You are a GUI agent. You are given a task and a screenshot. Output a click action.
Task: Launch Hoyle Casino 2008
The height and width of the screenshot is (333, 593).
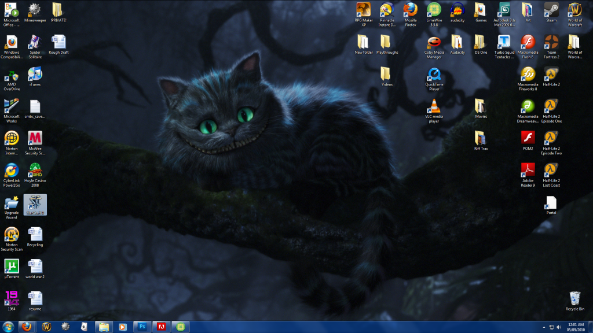click(35, 175)
